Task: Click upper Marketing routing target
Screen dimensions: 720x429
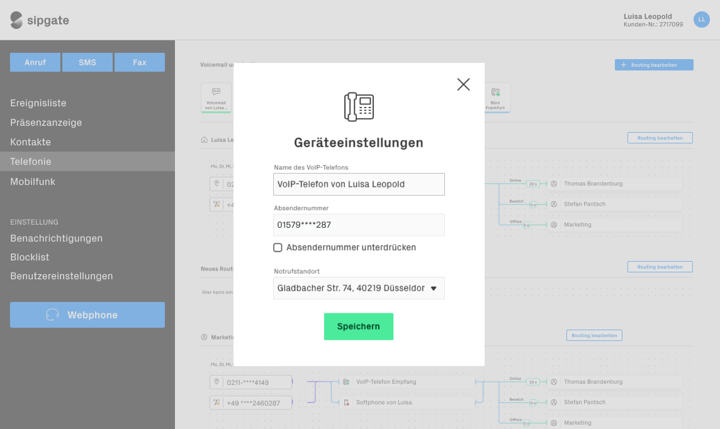Action: tap(614, 225)
